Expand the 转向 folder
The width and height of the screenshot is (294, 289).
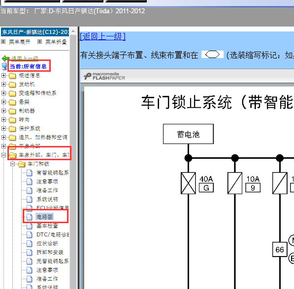pos(3,119)
